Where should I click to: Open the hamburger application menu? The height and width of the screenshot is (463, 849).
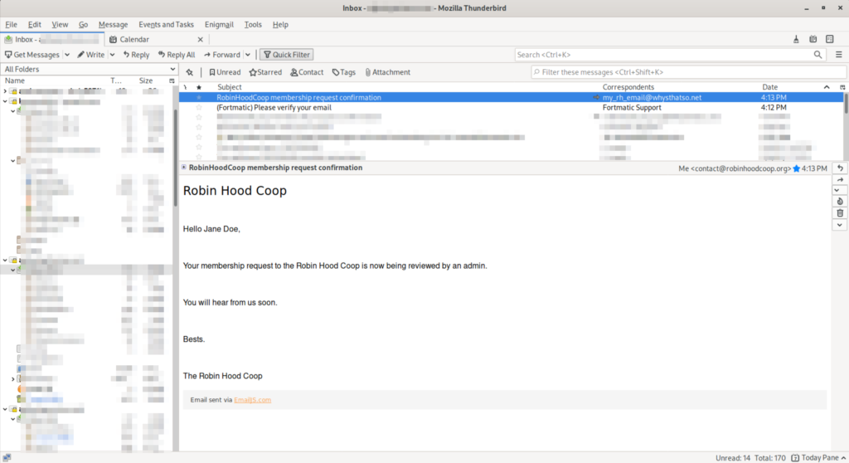[x=839, y=55]
